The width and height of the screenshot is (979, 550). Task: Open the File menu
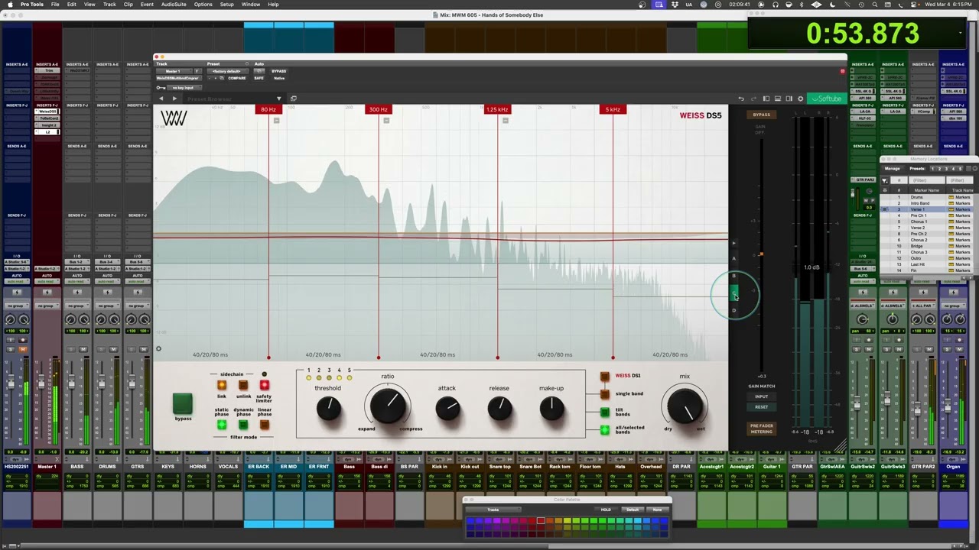tap(55, 5)
